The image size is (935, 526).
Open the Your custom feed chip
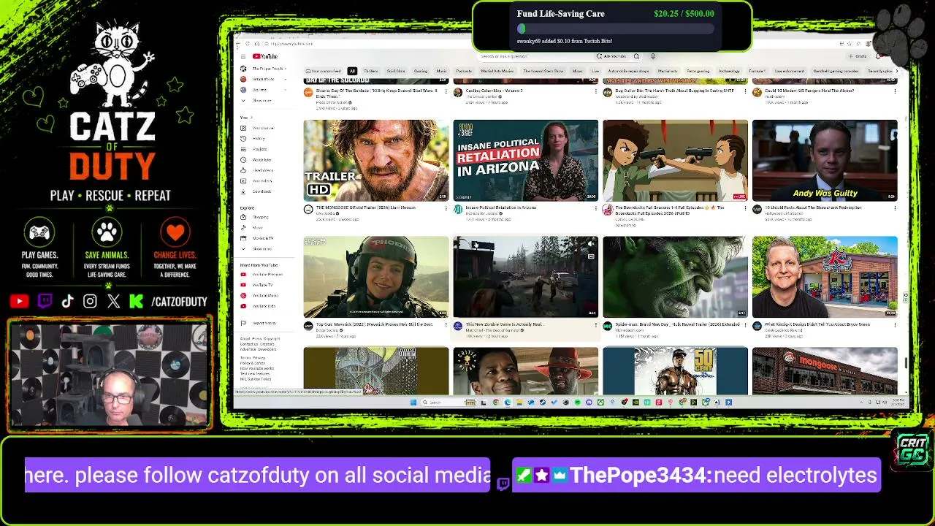(x=325, y=71)
